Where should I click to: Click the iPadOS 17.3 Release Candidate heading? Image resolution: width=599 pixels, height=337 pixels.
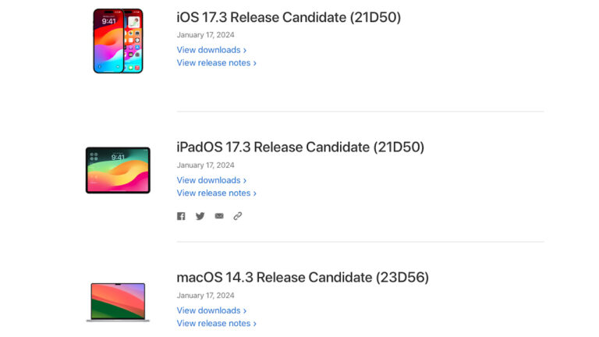coord(300,147)
